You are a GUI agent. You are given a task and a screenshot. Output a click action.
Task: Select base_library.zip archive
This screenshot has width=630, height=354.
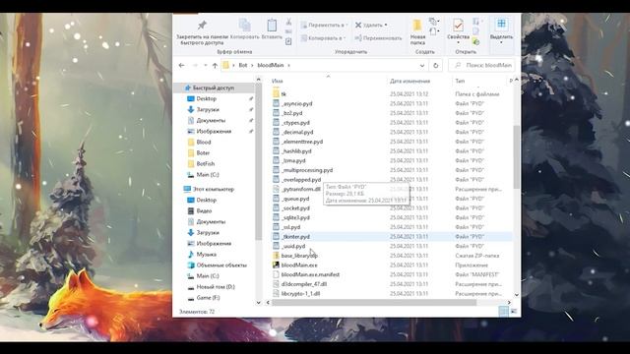pos(299,256)
